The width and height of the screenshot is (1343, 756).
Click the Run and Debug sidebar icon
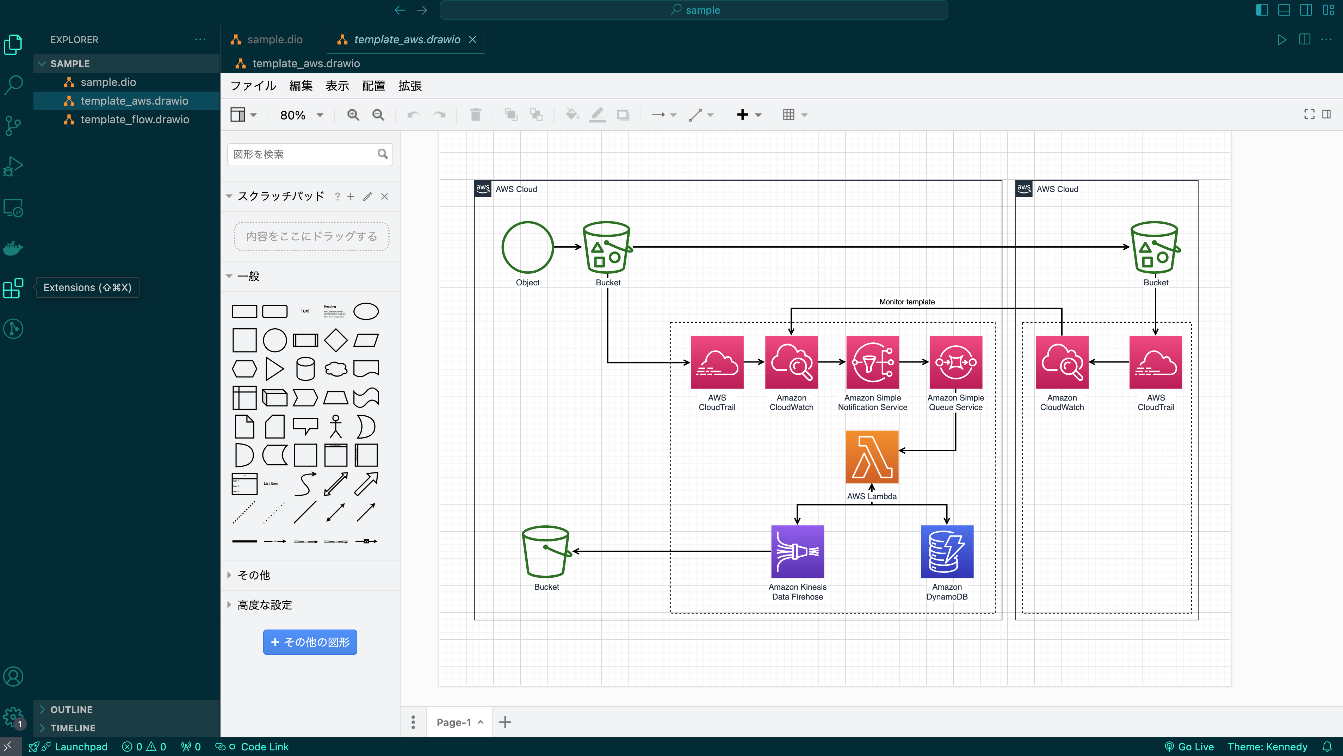[x=13, y=166]
